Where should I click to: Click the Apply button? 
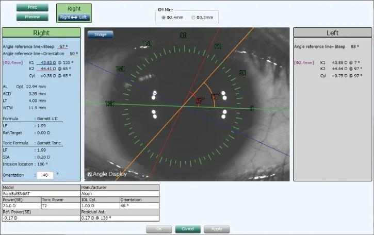pos(217,229)
